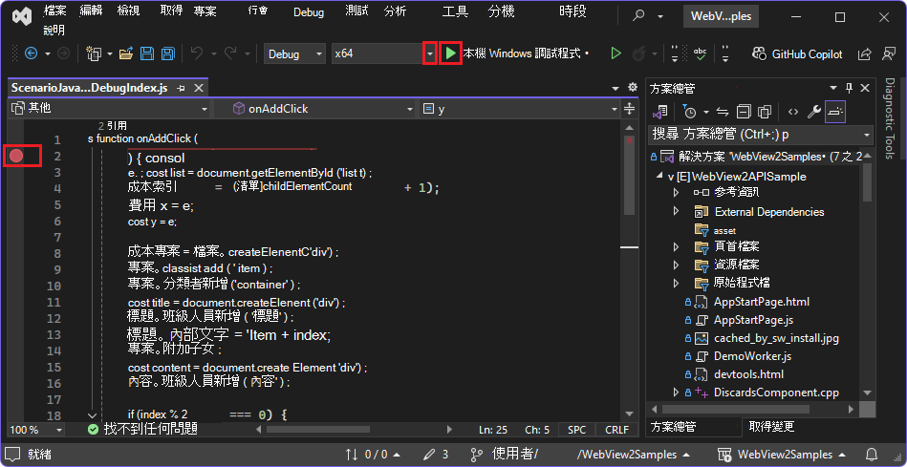Viewport: 907px width, 467px height.
Task: Click the pending changes pencil count 3
Action: 436,455
